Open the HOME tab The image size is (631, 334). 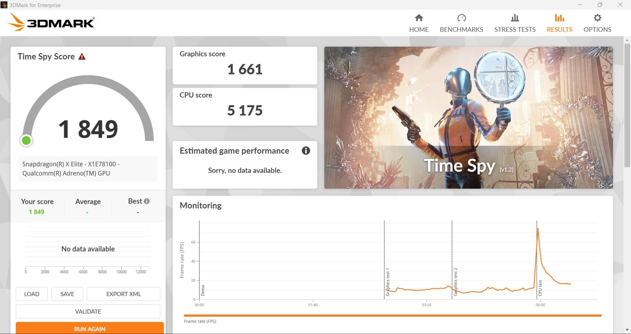(419, 23)
